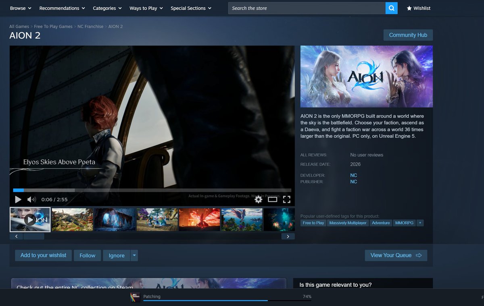Toggle theater mode for the video
Screen dimensions: 484x306
point(273,199)
